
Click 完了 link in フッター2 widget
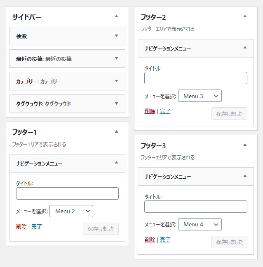point(165,111)
